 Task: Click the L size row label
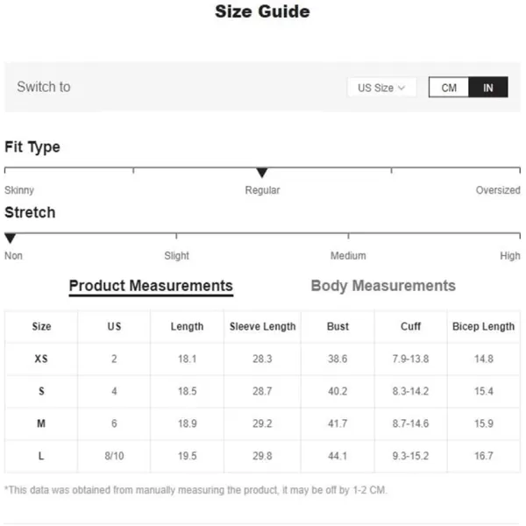(x=41, y=456)
